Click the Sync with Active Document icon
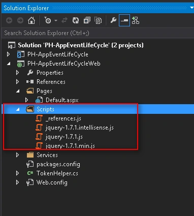Screen dimensions: 194x216 pos(64,21)
